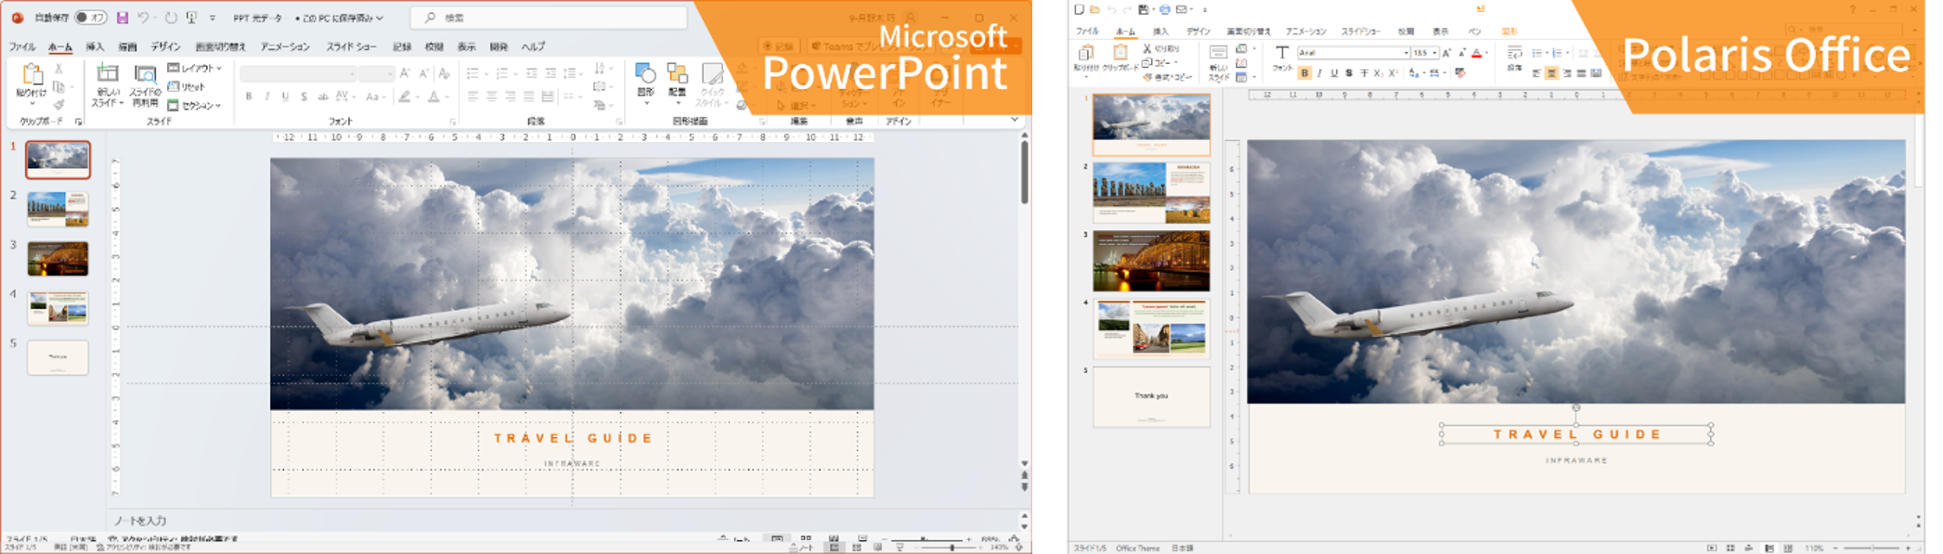The image size is (1943, 554).
Task: Click the Paste icon in PowerPoint ribbon
Action: point(32,74)
